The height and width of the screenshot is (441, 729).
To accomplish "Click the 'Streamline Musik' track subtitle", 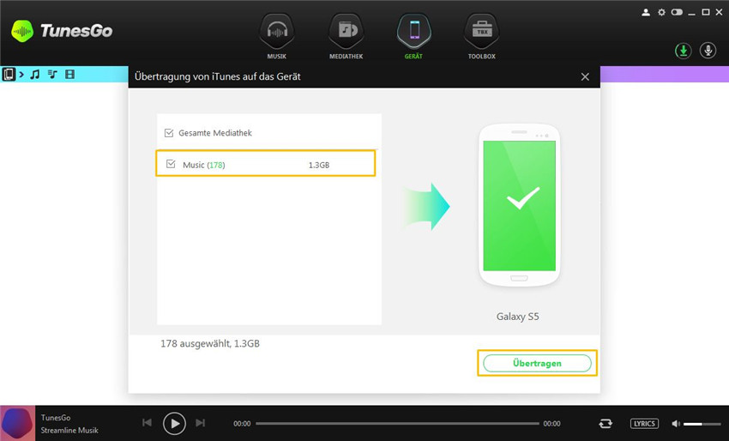I will point(69,431).
